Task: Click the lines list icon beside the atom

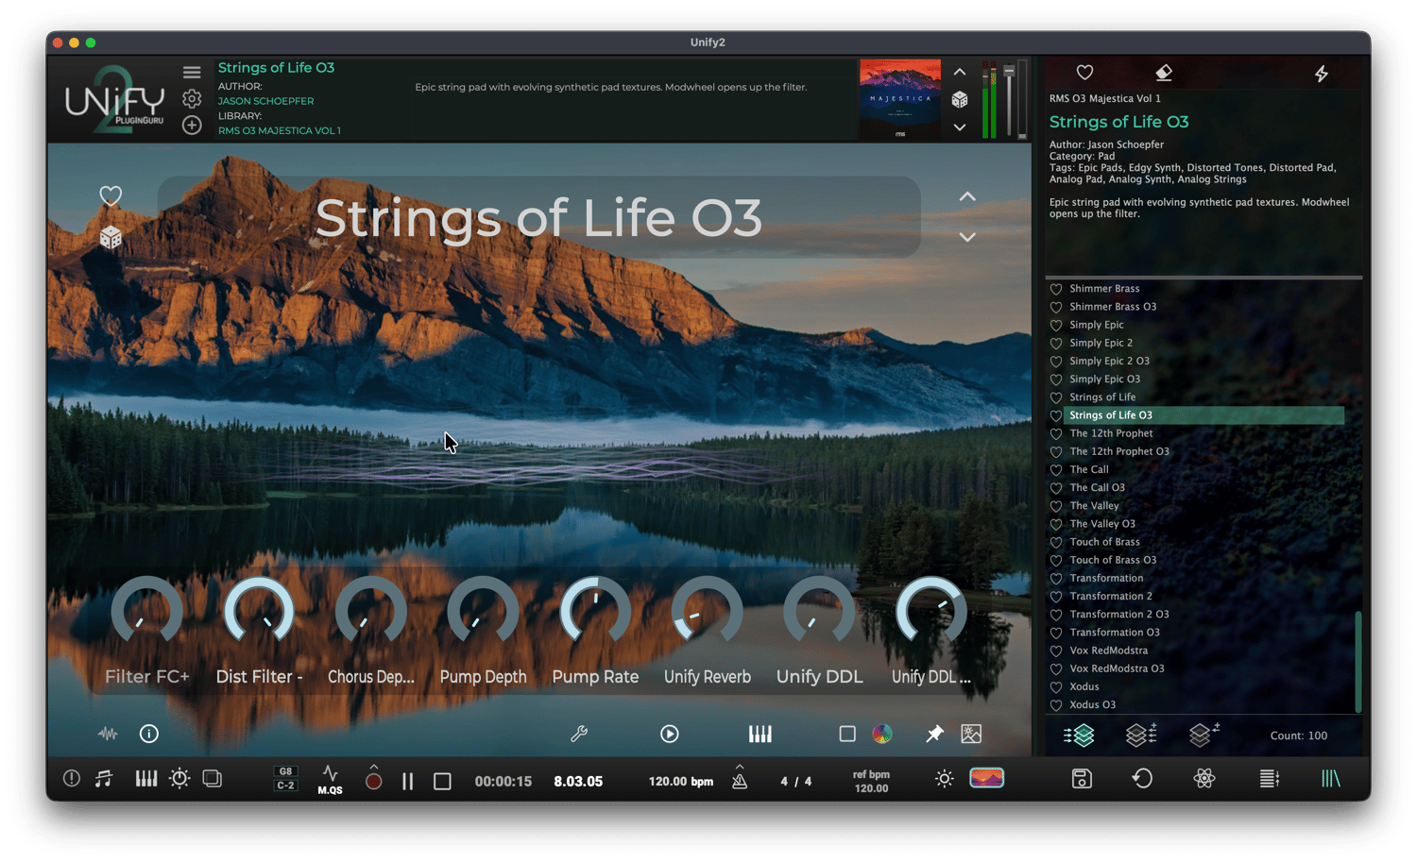Action: click(1270, 779)
